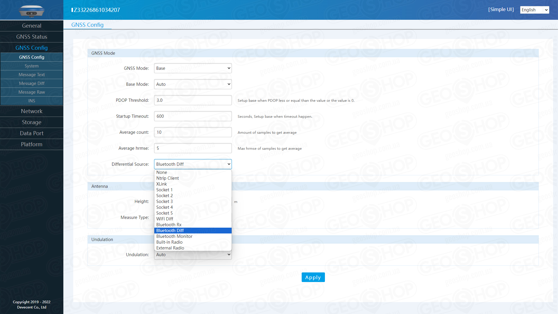Choose Socket 1 differential source option
The width and height of the screenshot is (558, 314).
tap(193, 190)
